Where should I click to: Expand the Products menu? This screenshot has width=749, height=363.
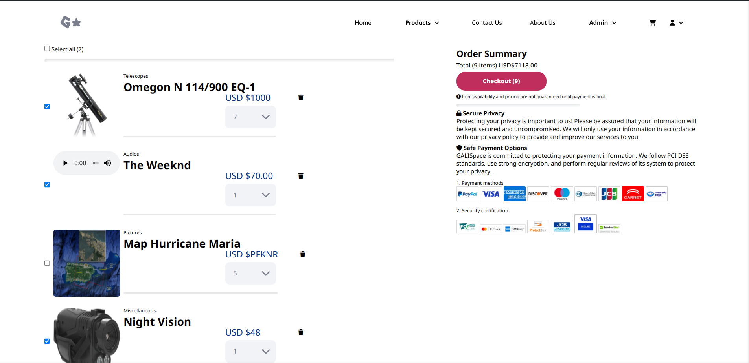pyautogui.click(x=422, y=23)
